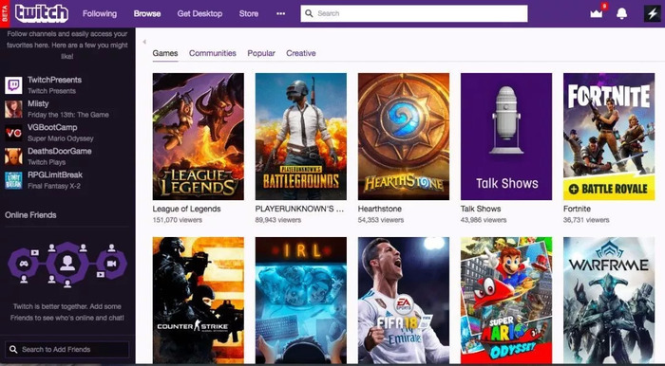
Task: Open the TwitchPresents channel avatar
Action: 13,85
